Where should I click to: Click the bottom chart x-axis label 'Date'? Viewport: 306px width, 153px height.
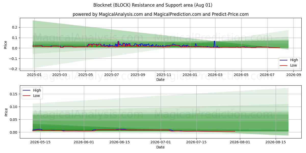coord(160,147)
